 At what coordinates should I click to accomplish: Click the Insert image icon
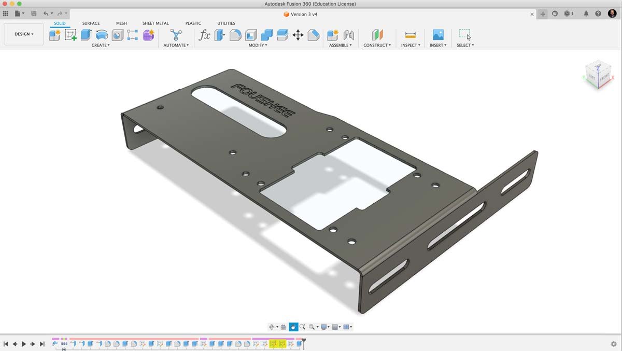click(438, 35)
